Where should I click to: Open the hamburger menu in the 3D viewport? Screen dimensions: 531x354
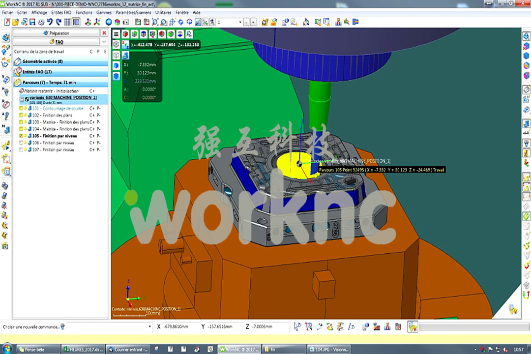point(116,34)
